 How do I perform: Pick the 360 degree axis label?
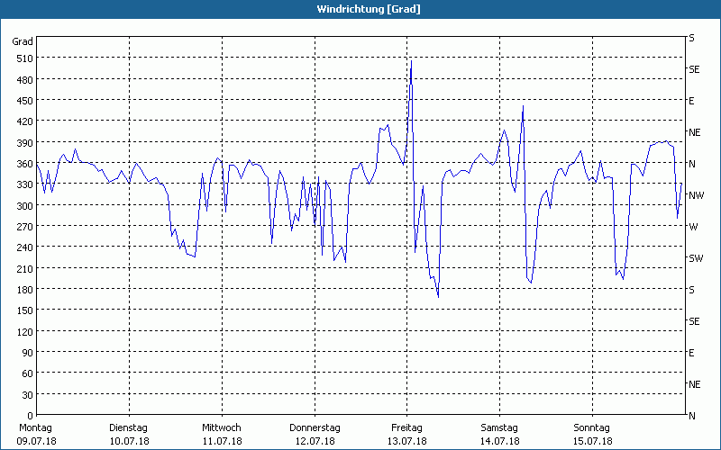[x=25, y=164]
